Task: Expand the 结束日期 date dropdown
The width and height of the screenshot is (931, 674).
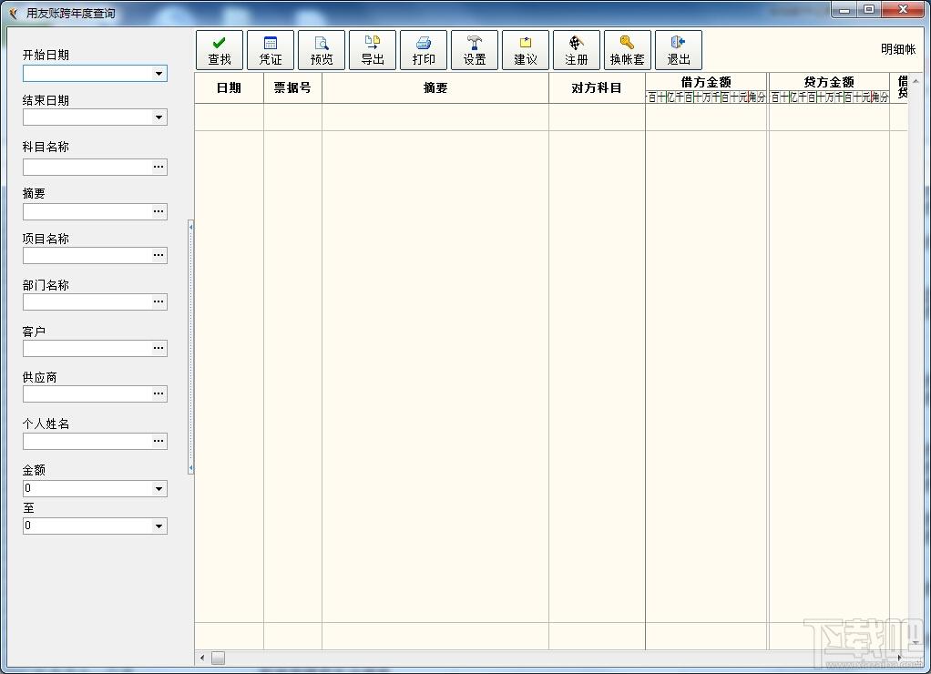Action: (x=159, y=117)
